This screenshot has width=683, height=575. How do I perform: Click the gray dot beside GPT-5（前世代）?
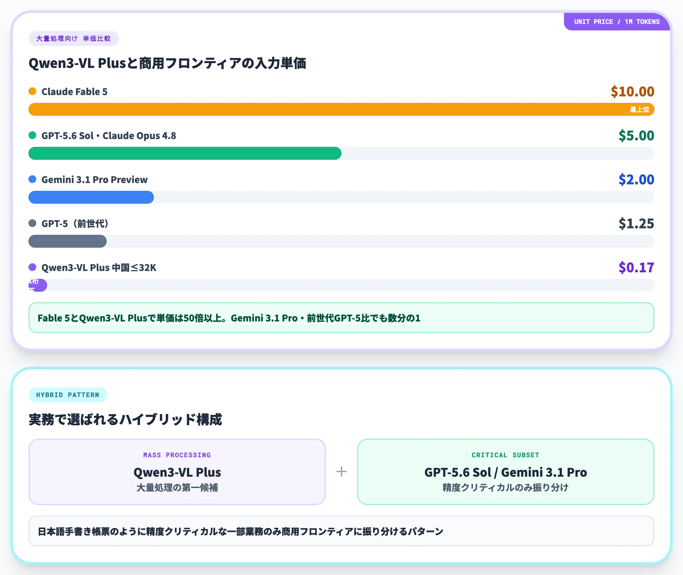coord(32,223)
